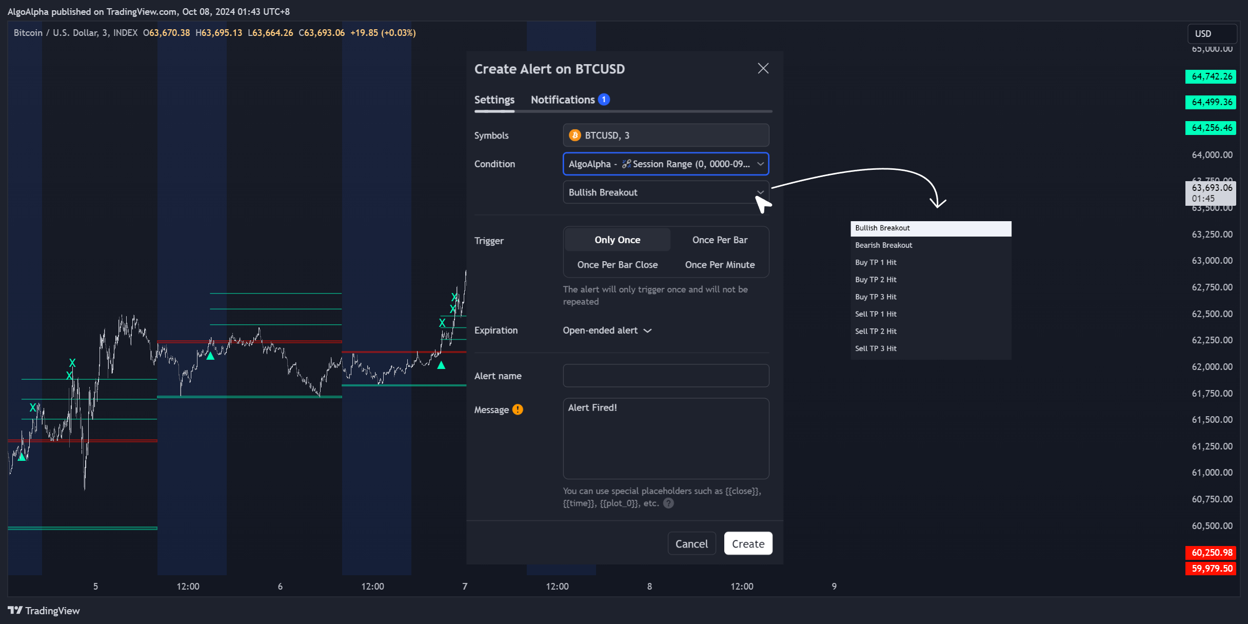Select Sell TP 2 Hit option
The image size is (1248, 624).
tap(930, 331)
